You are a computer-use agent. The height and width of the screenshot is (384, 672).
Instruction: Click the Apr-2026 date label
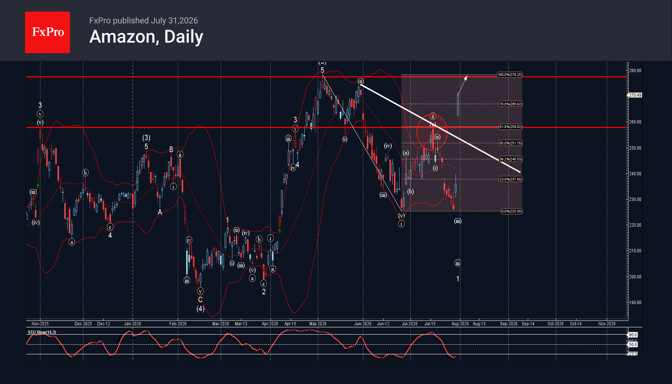[270, 324]
